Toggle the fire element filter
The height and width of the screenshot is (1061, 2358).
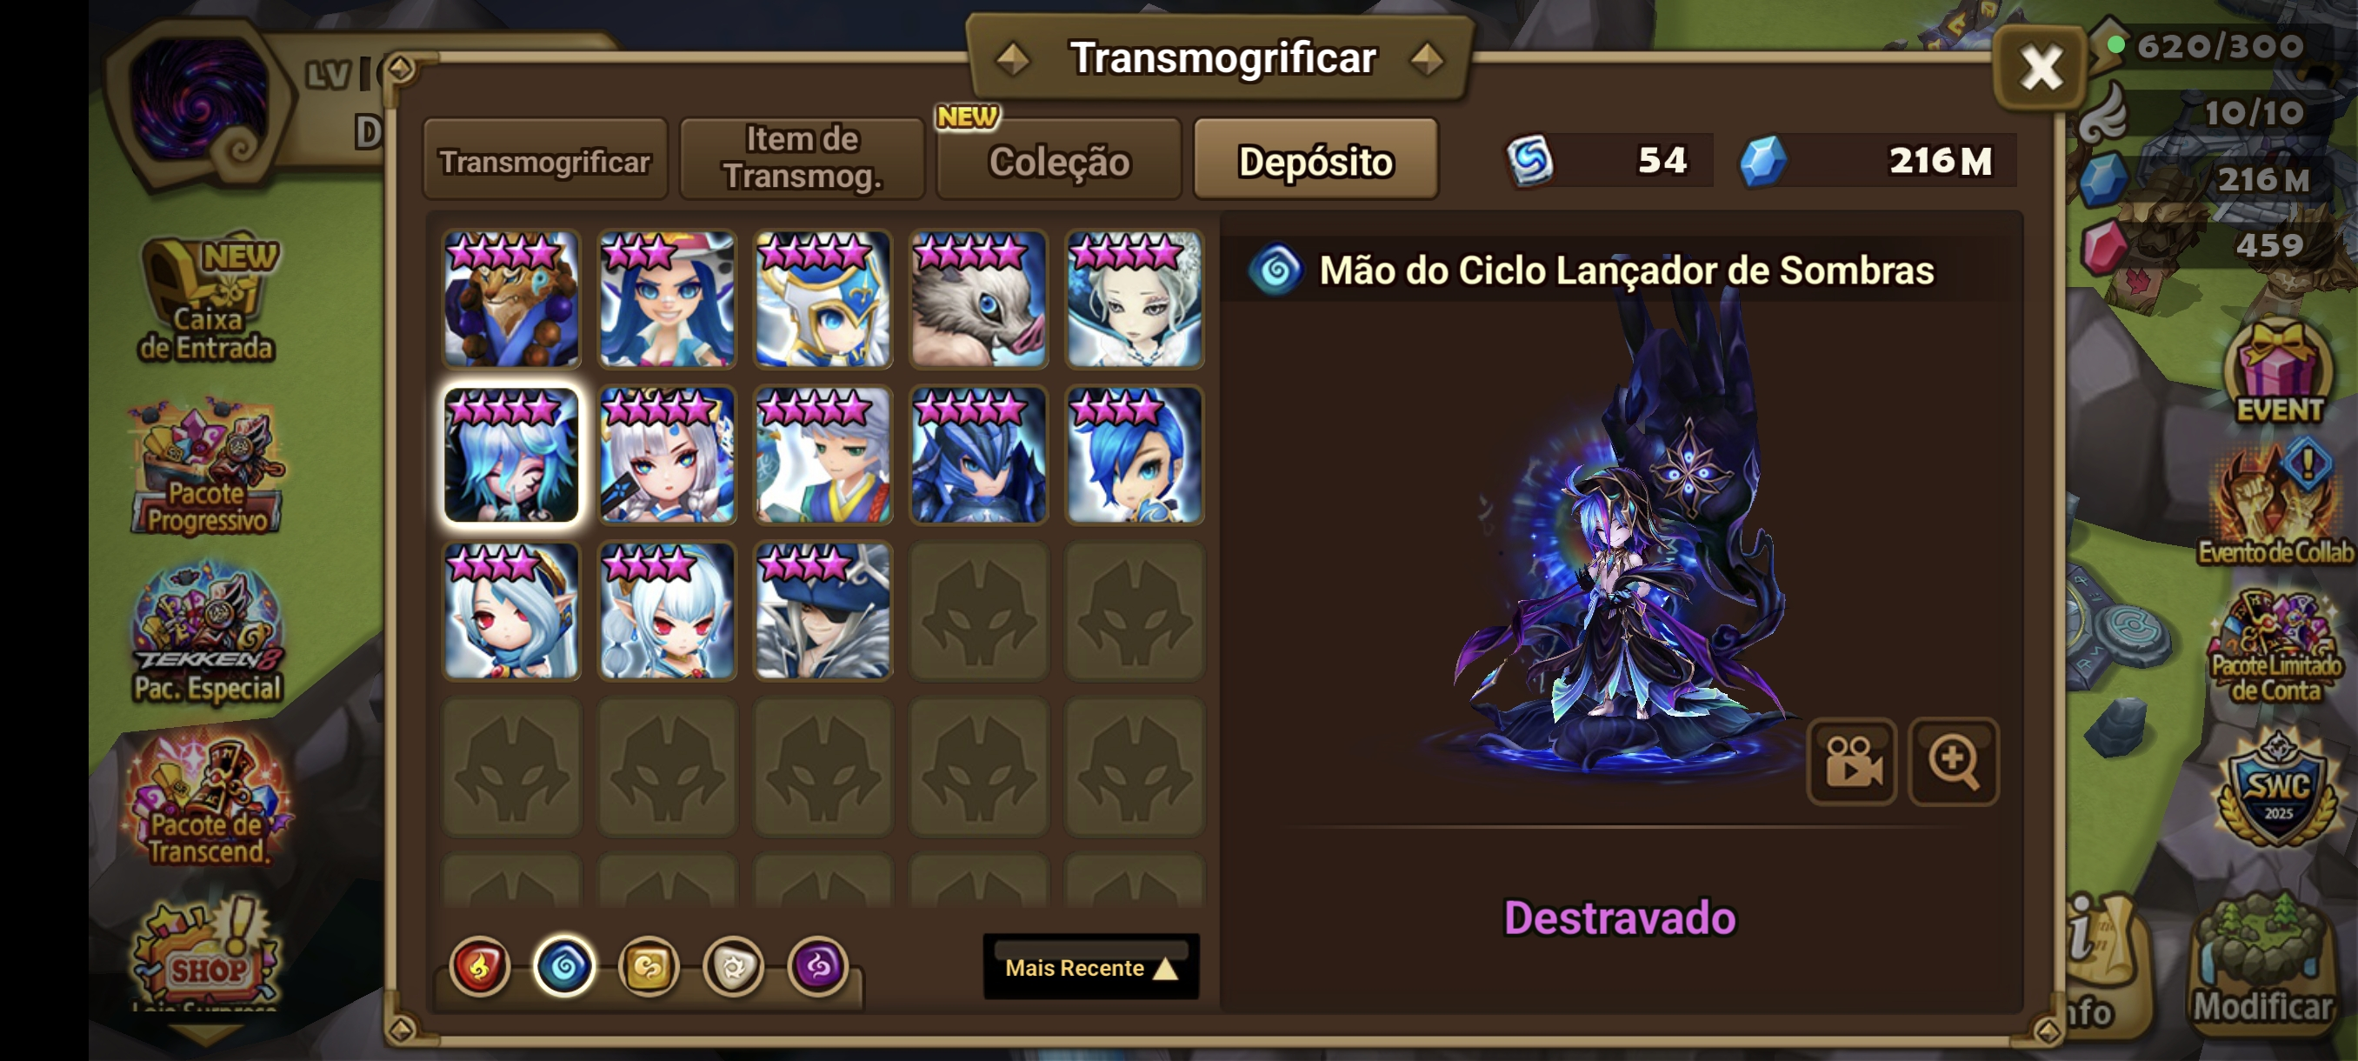point(480,966)
